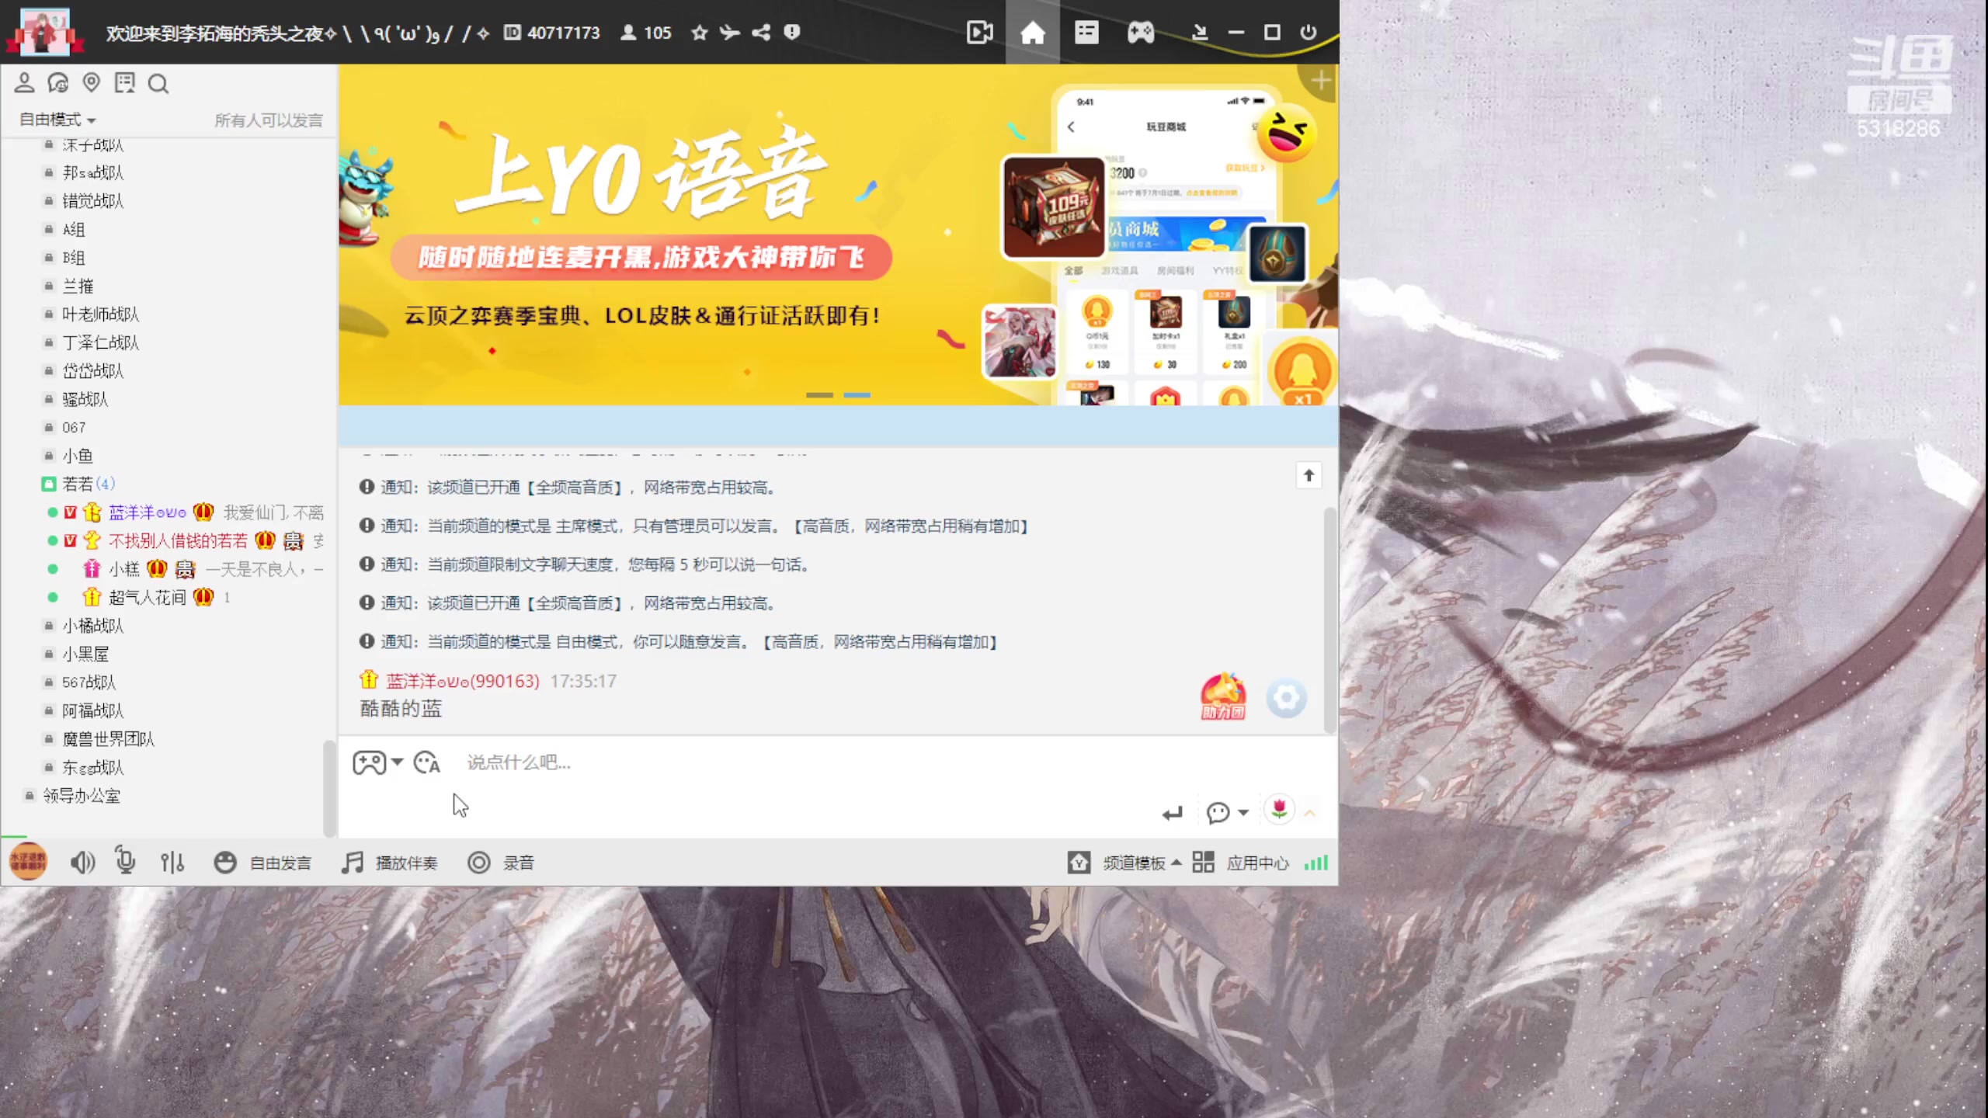The width and height of the screenshot is (1988, 1118).
Task: Collapse the 若若 (4) sub-channel
Action: point(78,484)
